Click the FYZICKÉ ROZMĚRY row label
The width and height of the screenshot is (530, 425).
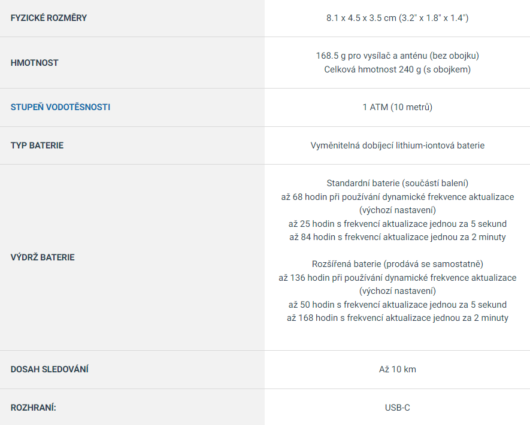[x=49, y=18]
